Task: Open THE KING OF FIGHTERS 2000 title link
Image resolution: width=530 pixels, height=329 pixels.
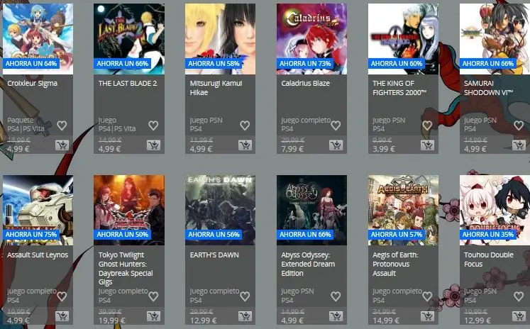Action: pyautogui.click(x=399, y=88)
